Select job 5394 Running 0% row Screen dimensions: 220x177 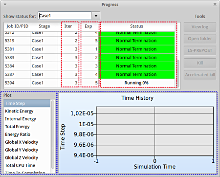coord(89,83)
